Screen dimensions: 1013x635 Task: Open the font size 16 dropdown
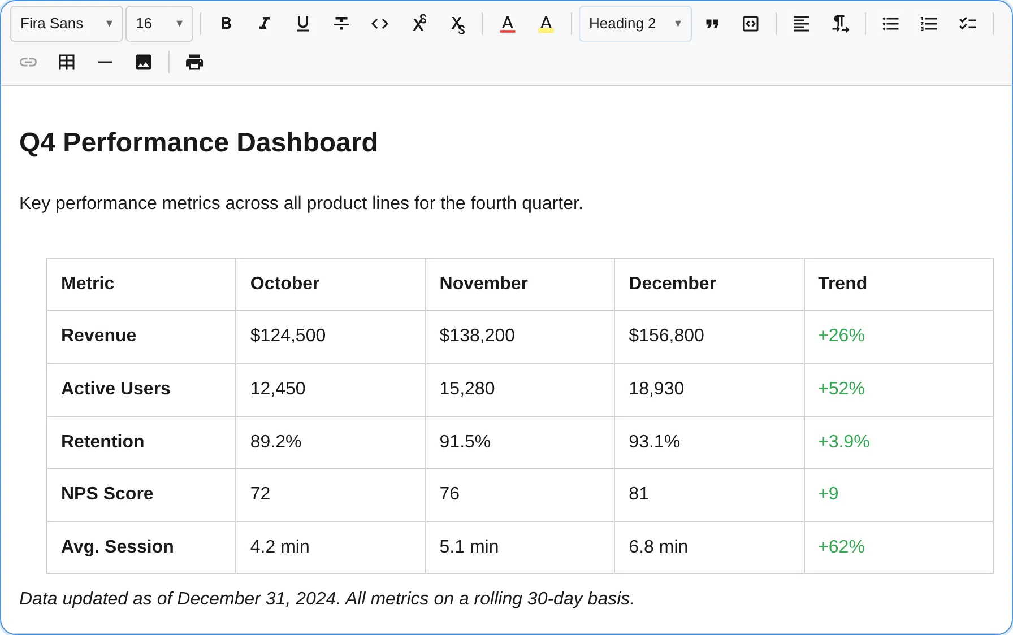[x=159, y=24]
